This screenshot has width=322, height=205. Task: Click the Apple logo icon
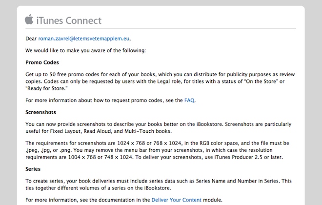[29, 20]
